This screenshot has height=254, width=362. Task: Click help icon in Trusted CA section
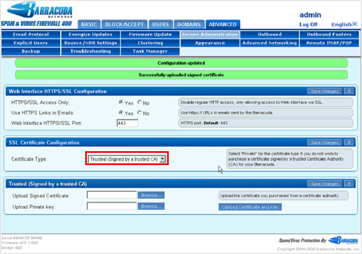[349, 183]
